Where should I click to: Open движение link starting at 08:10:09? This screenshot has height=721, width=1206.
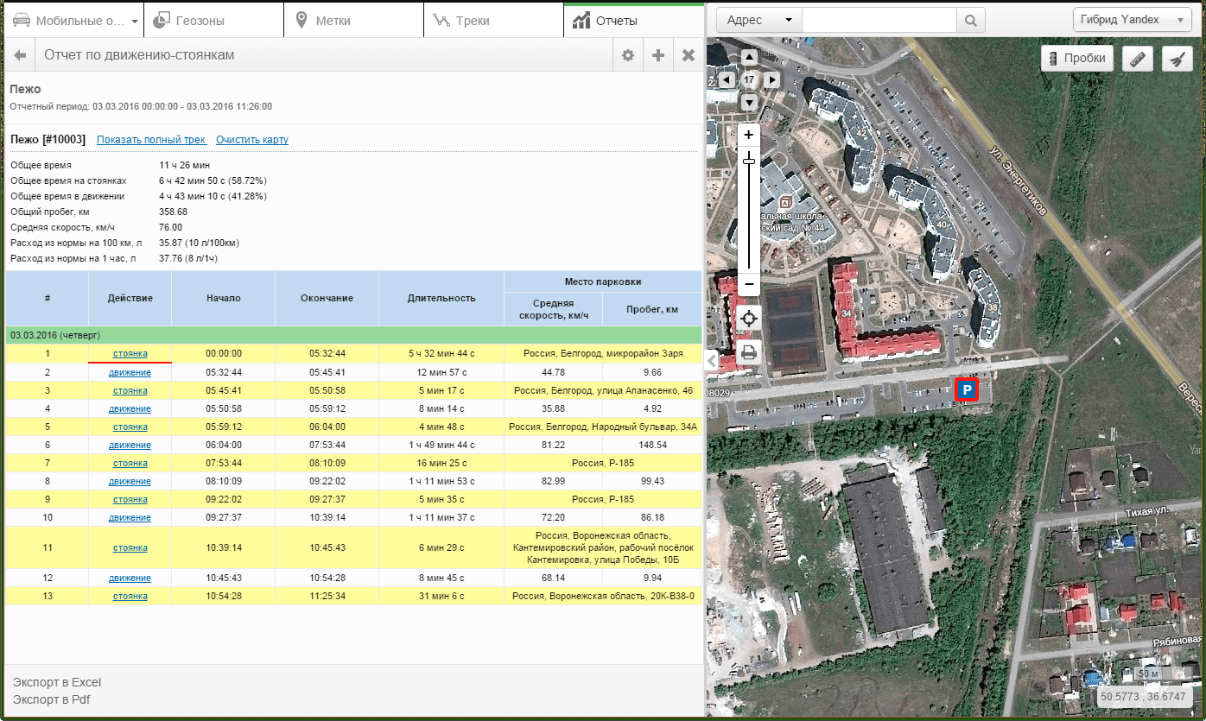(130, 482)
